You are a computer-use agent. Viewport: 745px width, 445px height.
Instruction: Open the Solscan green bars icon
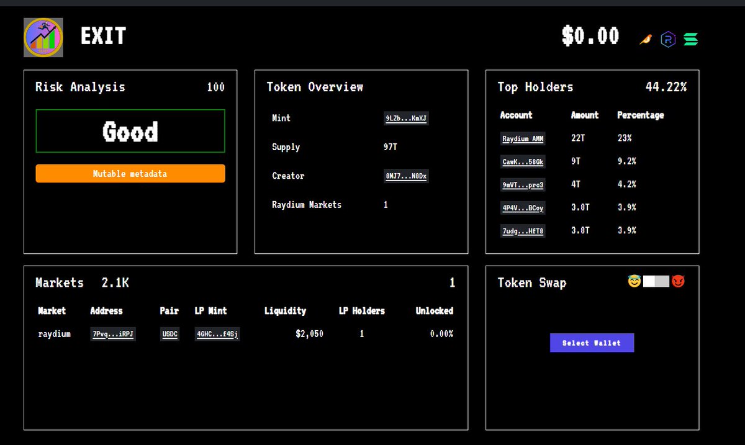pyautogui.click(x=691, y=39)
